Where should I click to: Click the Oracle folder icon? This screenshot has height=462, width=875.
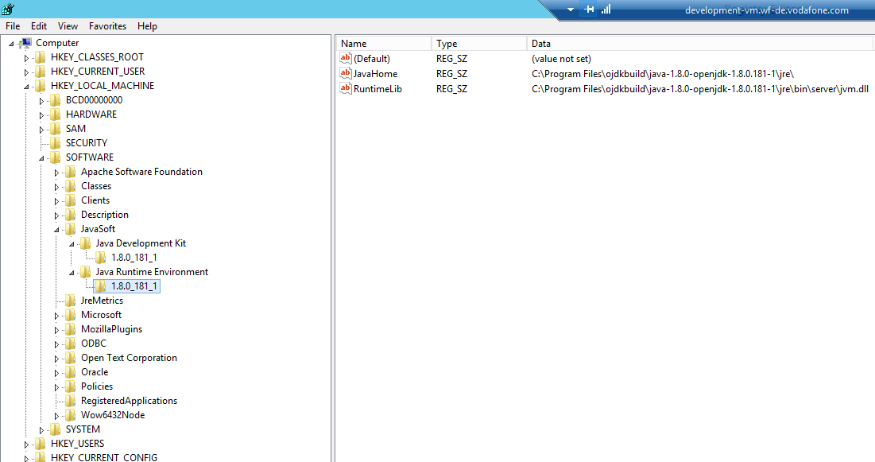click(70, 372)
